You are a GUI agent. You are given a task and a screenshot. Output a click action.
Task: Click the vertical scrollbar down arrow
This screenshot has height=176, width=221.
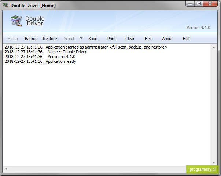214,163
